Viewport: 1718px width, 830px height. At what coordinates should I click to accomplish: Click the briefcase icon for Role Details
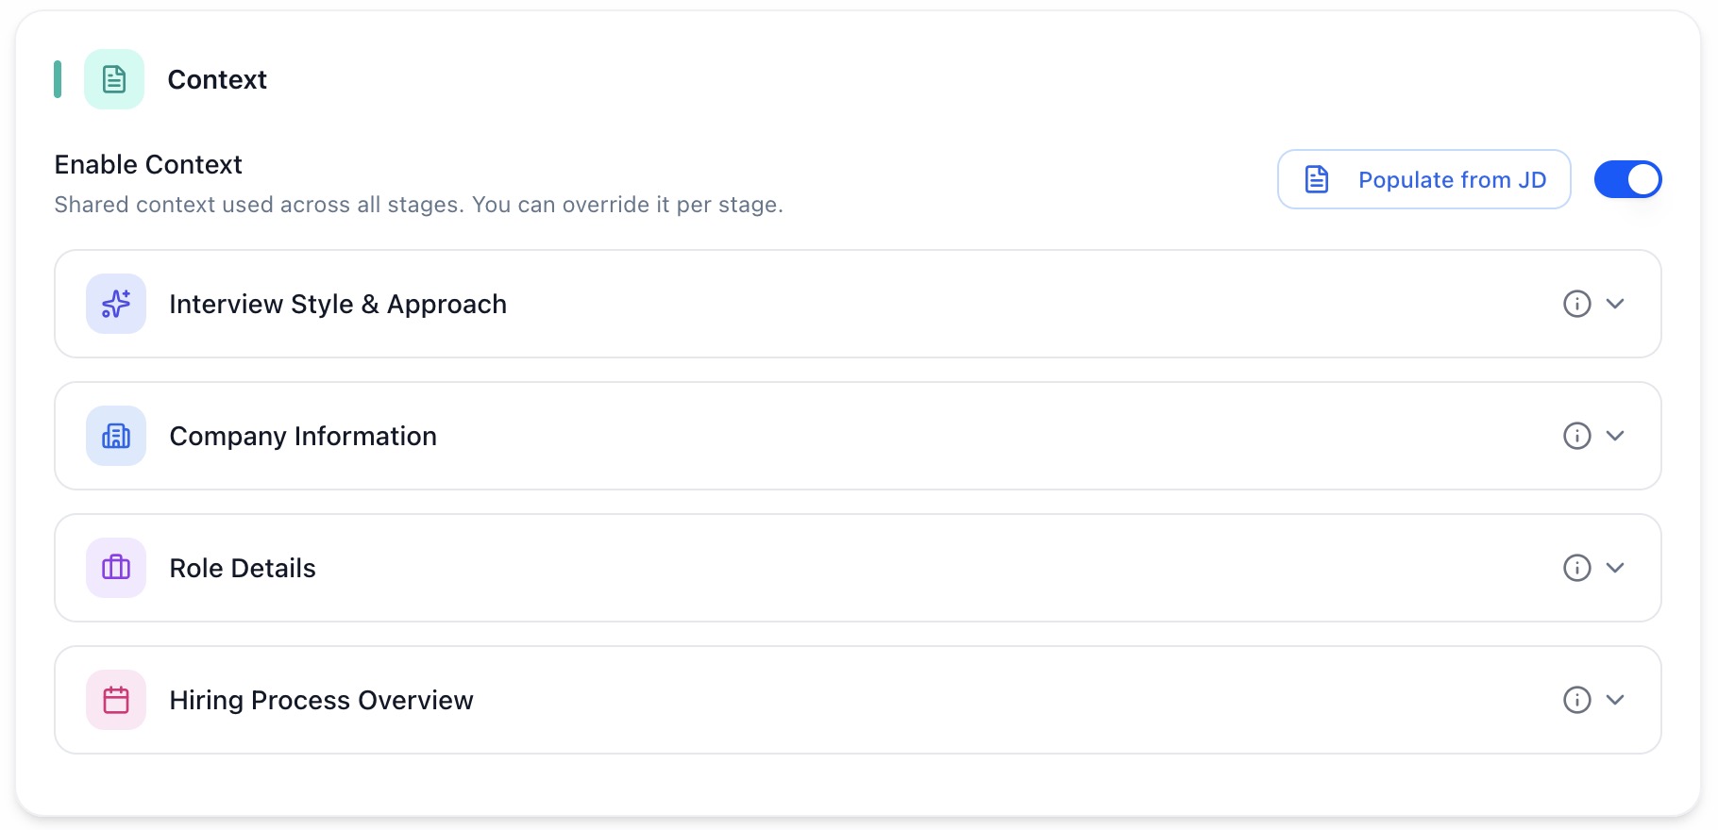click(116, 568)
